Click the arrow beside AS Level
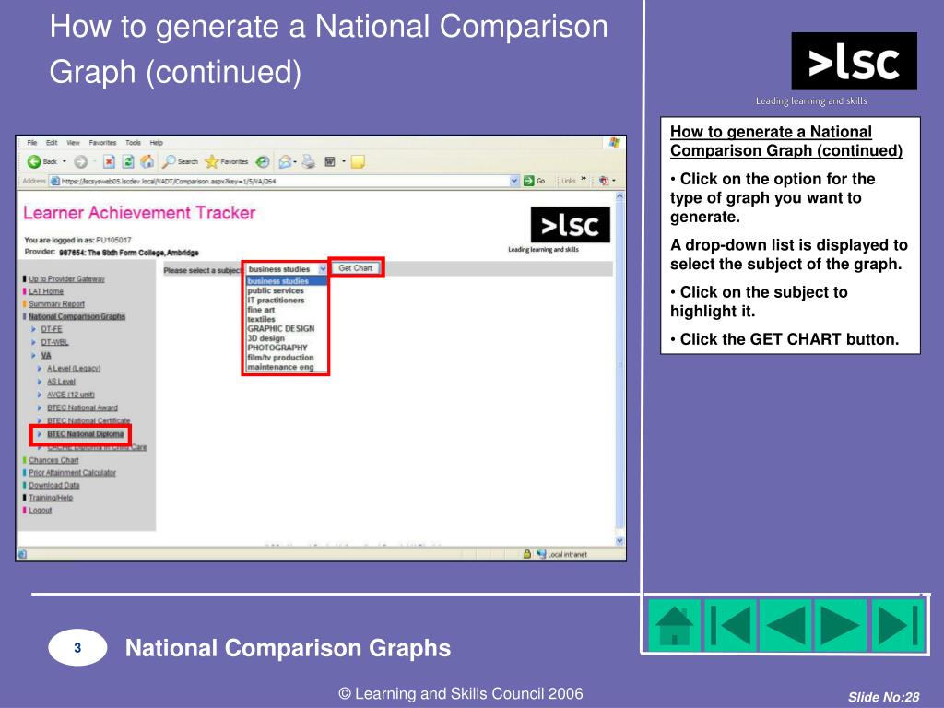The width and height of the screenshot is (944, 708). [x=40, y=381]
